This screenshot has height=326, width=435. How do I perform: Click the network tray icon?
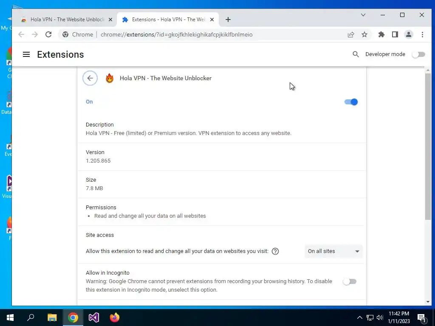(370, 318)
